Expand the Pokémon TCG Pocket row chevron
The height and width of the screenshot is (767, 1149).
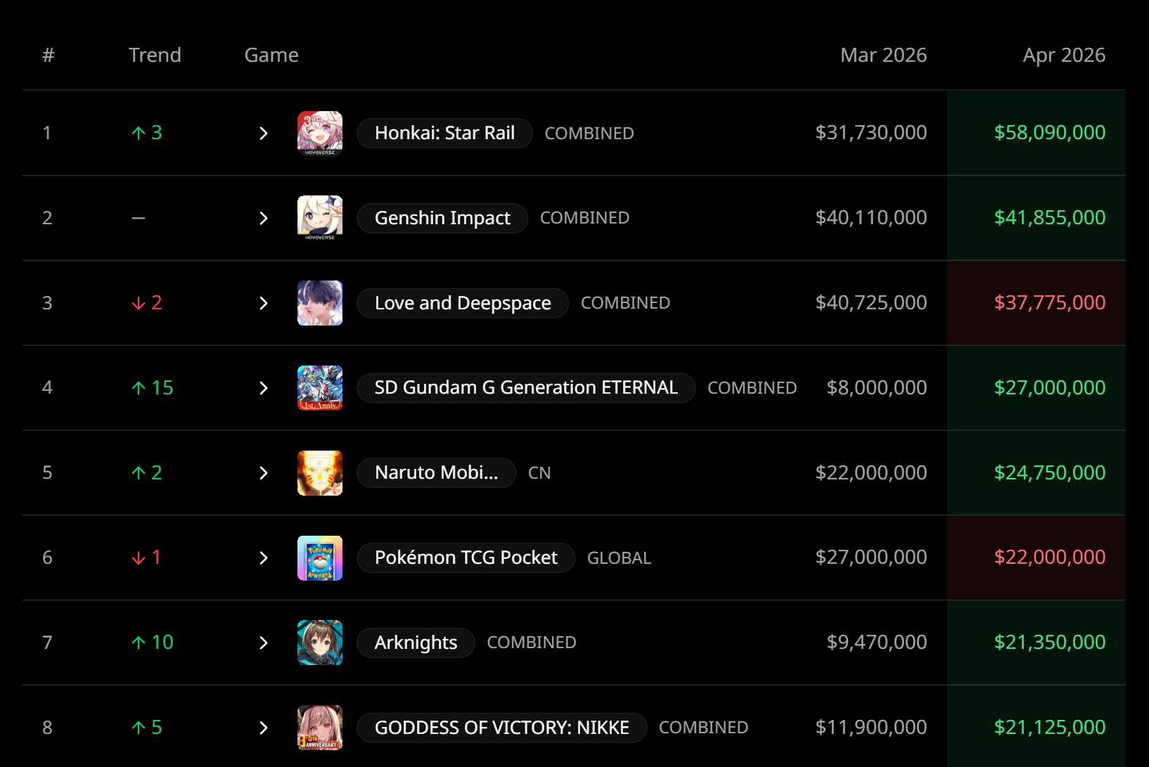pyautogui.click(x=264, y=558)
